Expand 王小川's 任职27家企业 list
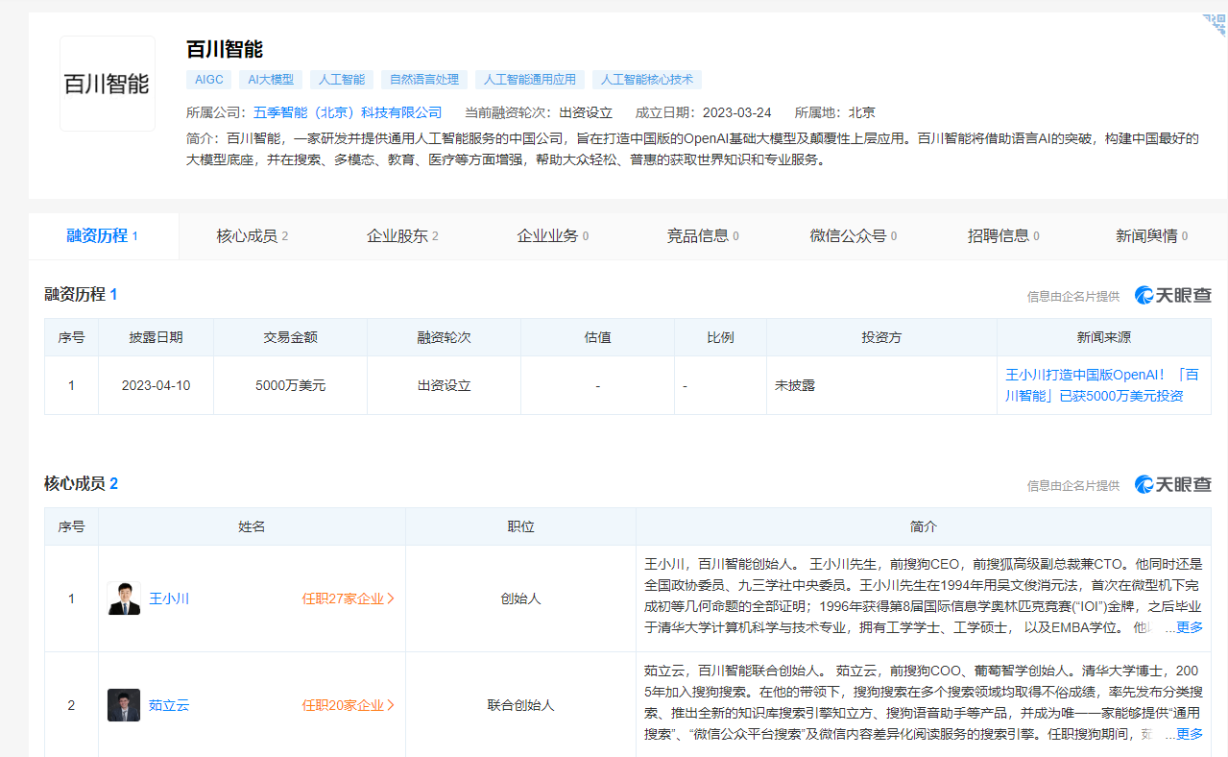 click(348, 598)
